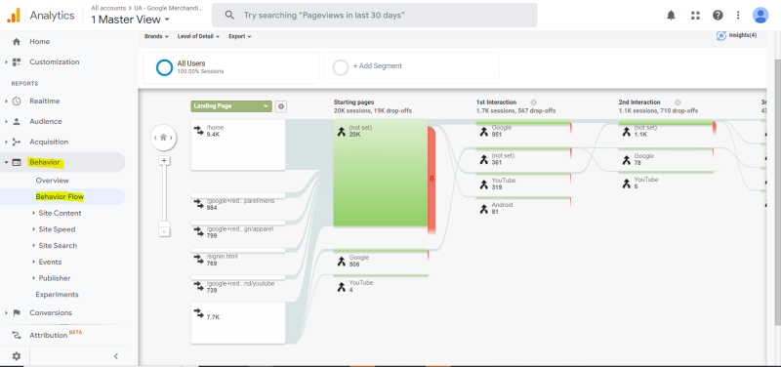Click the search magnifier icon
This screenshot has width=781, height=367.
coord(229,16)
